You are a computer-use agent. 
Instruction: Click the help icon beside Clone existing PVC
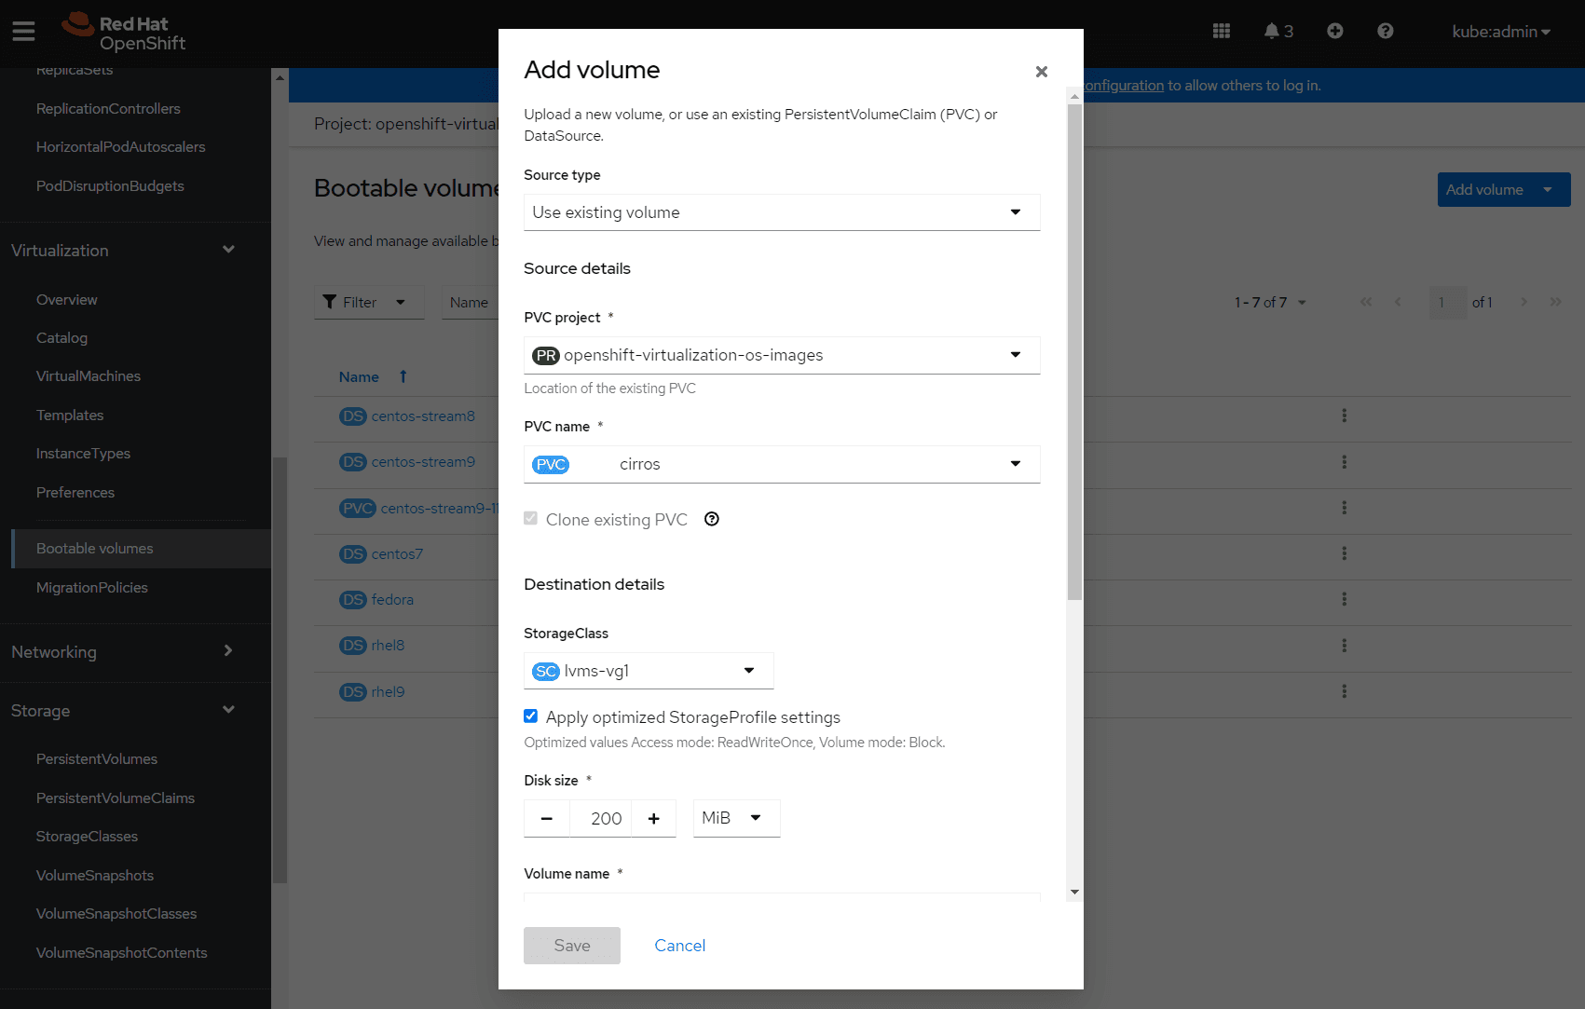(x=711, y=519)
